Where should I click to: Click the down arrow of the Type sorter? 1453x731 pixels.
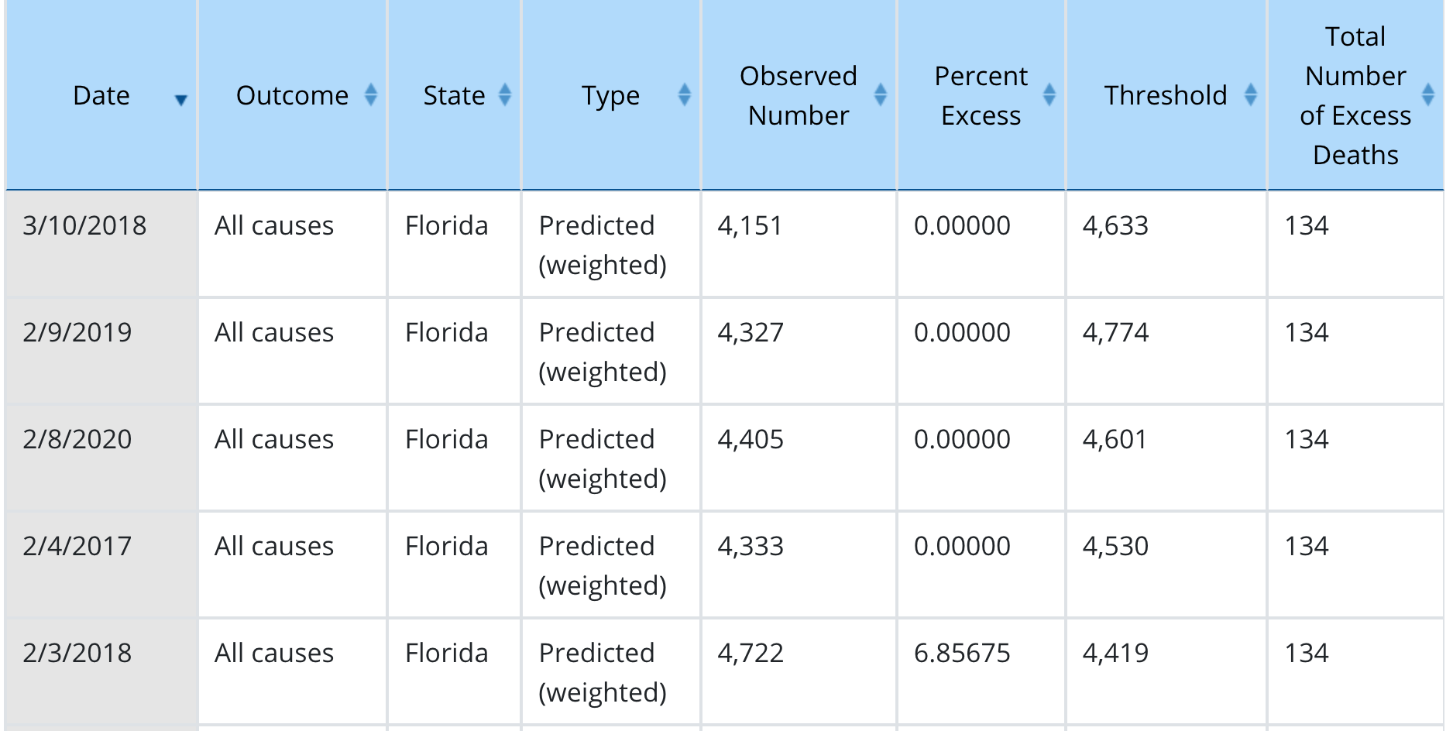coord(684,103)
